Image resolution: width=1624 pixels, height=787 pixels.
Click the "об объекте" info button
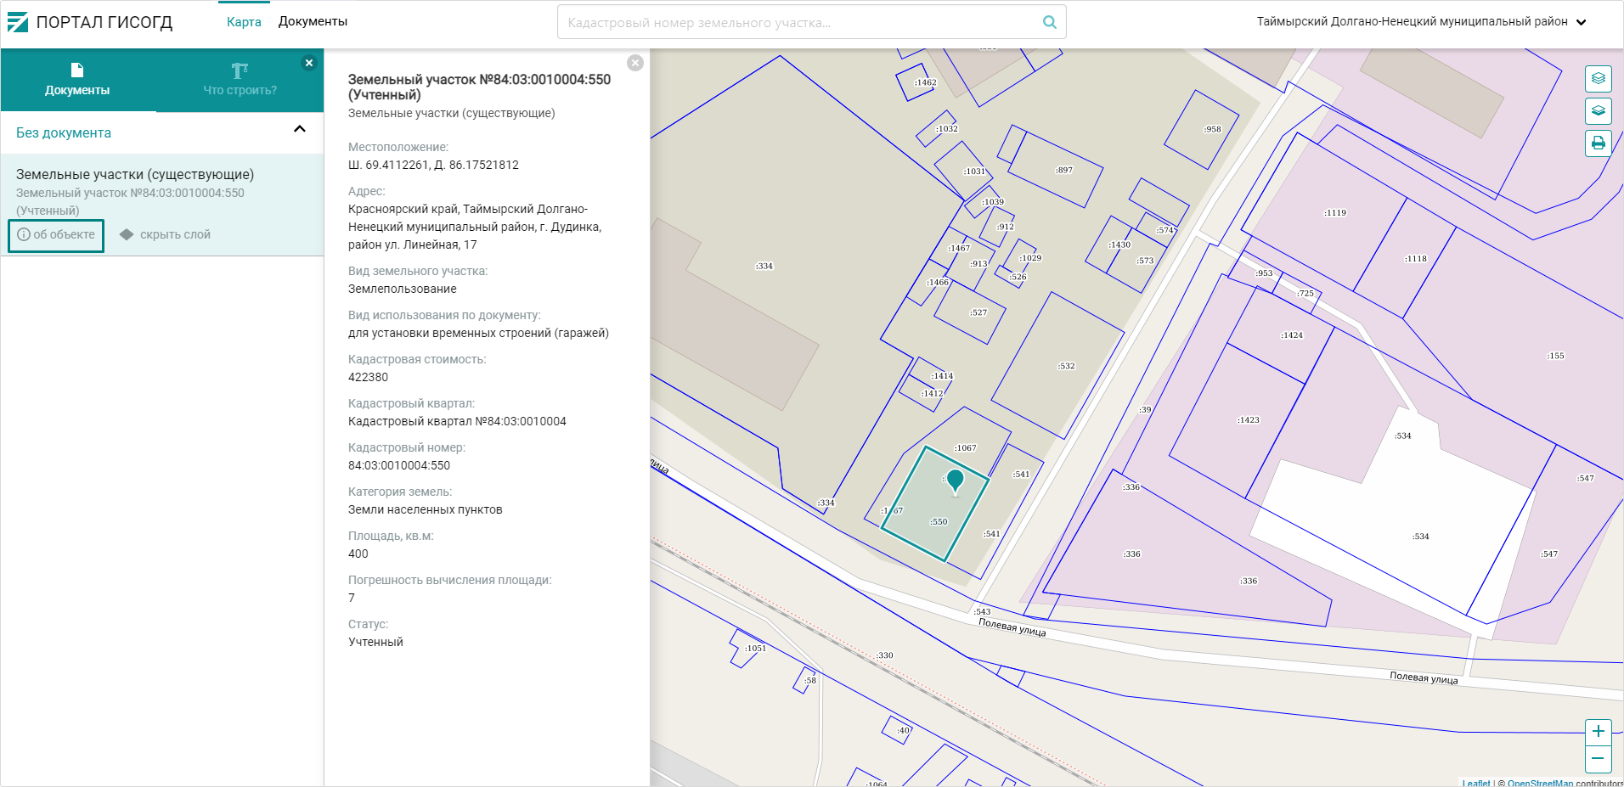click(56, 235)
